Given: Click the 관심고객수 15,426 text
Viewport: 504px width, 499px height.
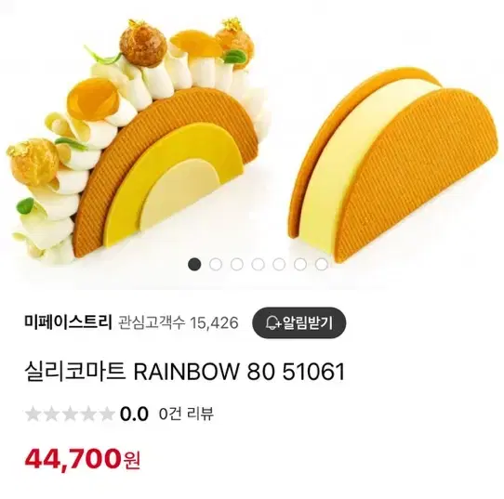Looking at the screenshot, I should click(x=179, y=322).
